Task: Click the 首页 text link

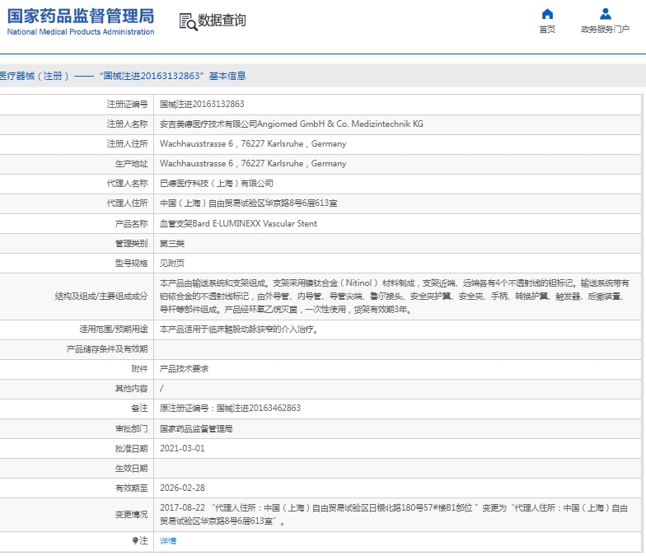Action: (x=547, y=30)
